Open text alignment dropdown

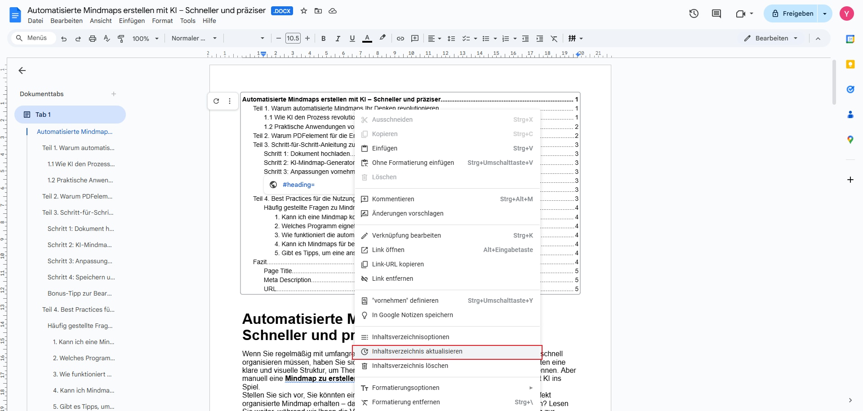coord(434,39)
